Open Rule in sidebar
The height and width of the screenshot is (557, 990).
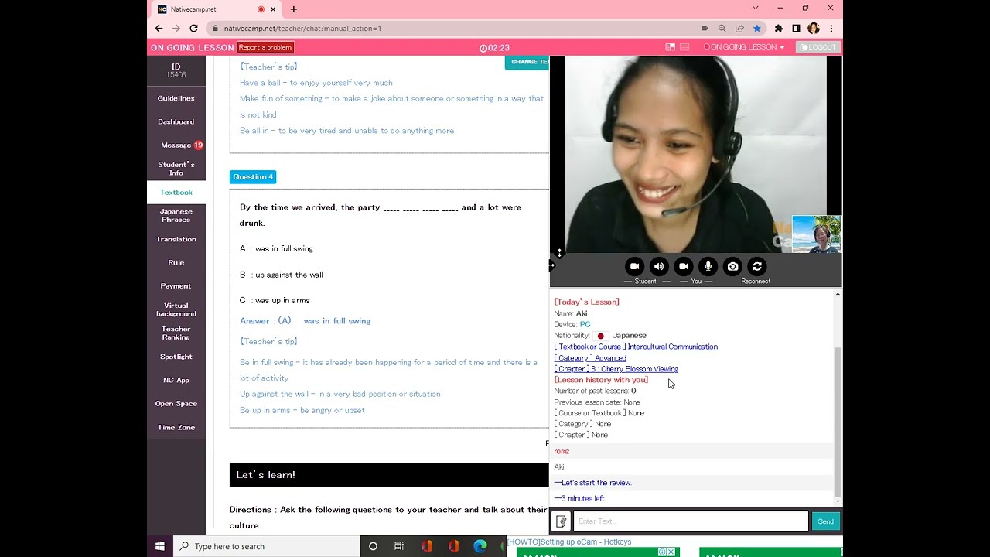click(176, 262)
